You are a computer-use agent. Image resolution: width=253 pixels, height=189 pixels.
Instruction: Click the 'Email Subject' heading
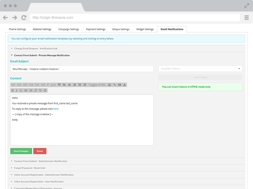pyautogui.click(x=19, y=61)
